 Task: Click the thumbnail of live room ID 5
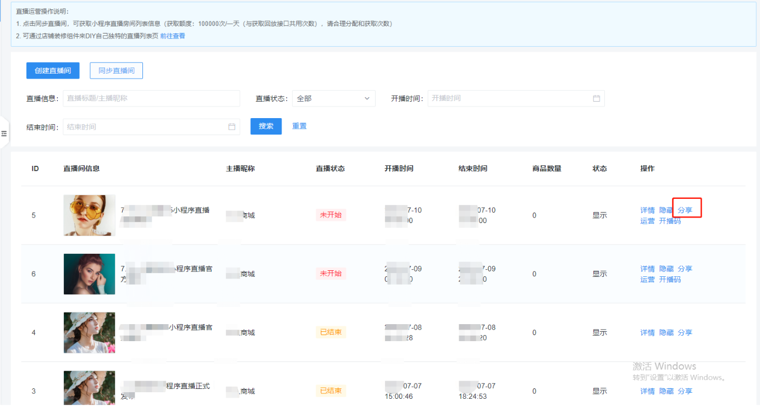(90, 215)
